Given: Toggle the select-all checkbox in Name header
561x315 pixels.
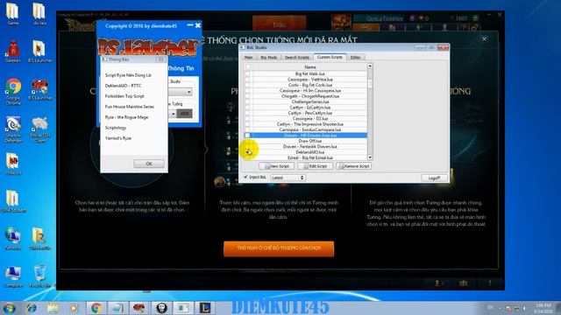Looking at the screenshot, I should coord(248,66).
